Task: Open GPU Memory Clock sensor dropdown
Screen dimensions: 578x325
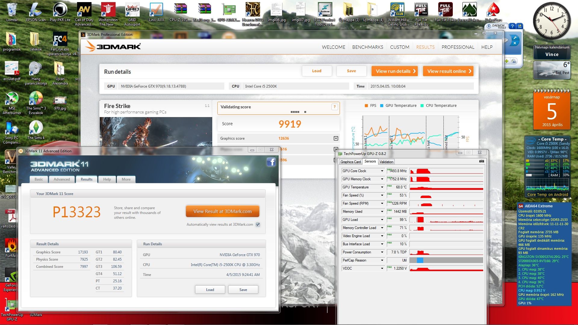Action: (382, 179)
